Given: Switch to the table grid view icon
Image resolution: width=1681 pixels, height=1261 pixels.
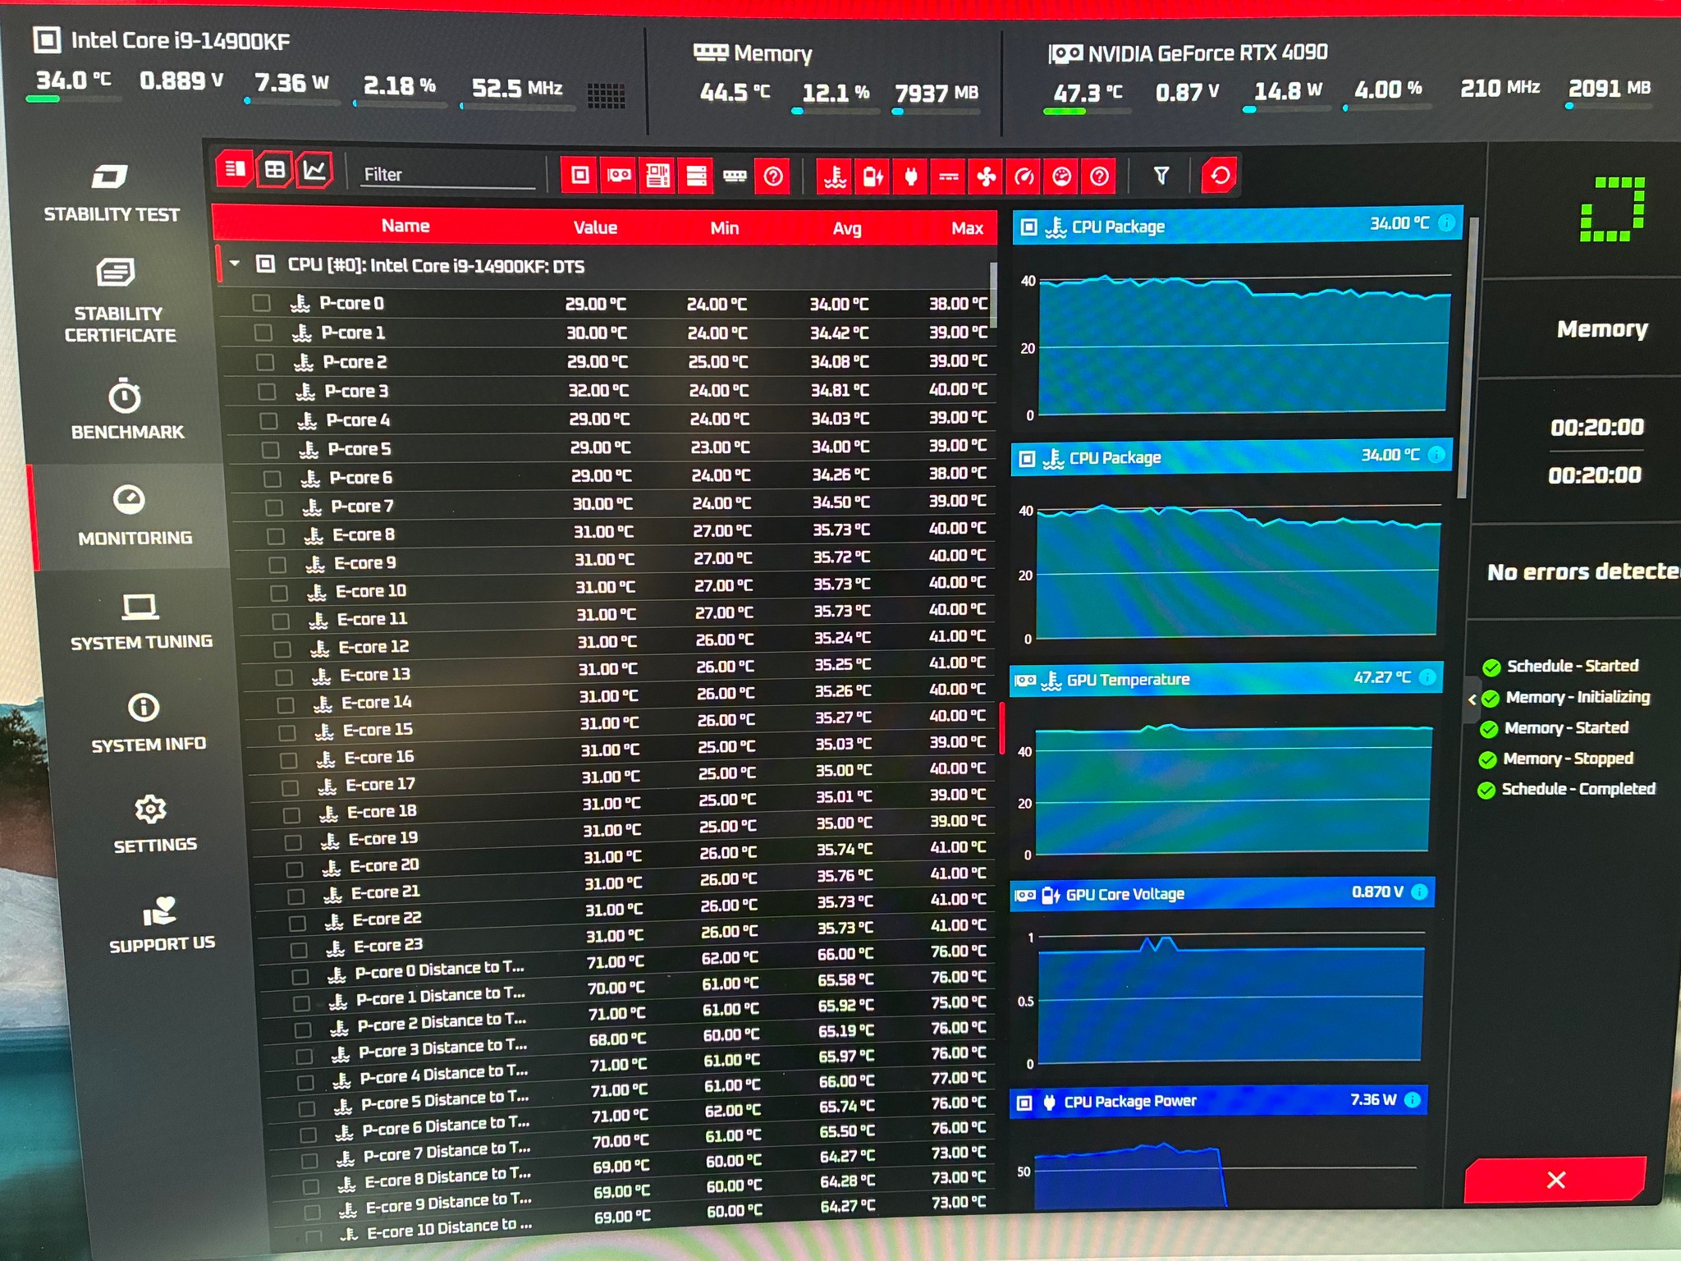Looking at the screenshot, I should pyautogui.click(x=275, y=170).
